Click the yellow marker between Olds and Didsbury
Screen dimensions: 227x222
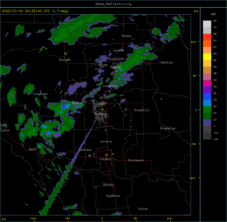[x=102, y=110]
